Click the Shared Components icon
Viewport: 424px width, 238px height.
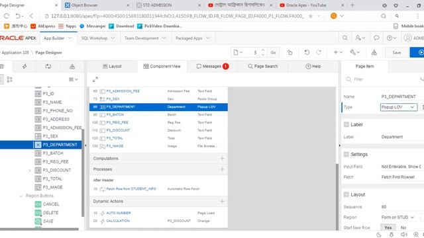[374, 52]
